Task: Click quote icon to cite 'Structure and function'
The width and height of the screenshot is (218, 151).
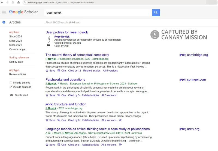Action: 59,120
